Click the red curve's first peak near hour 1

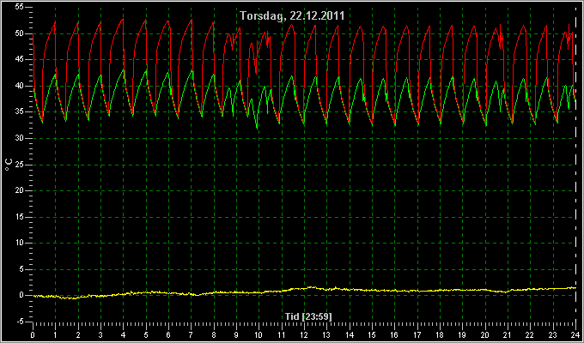[55, 23]
